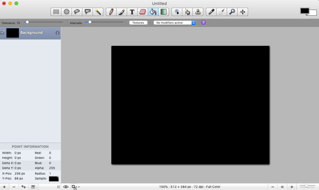
Task: Select the Clone Stamp tool
Action: [x=198, y=12]
